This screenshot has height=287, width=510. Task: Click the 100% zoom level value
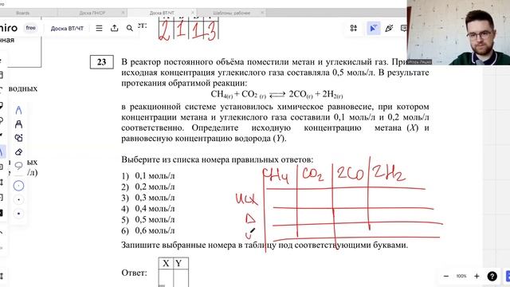[461, 276]
